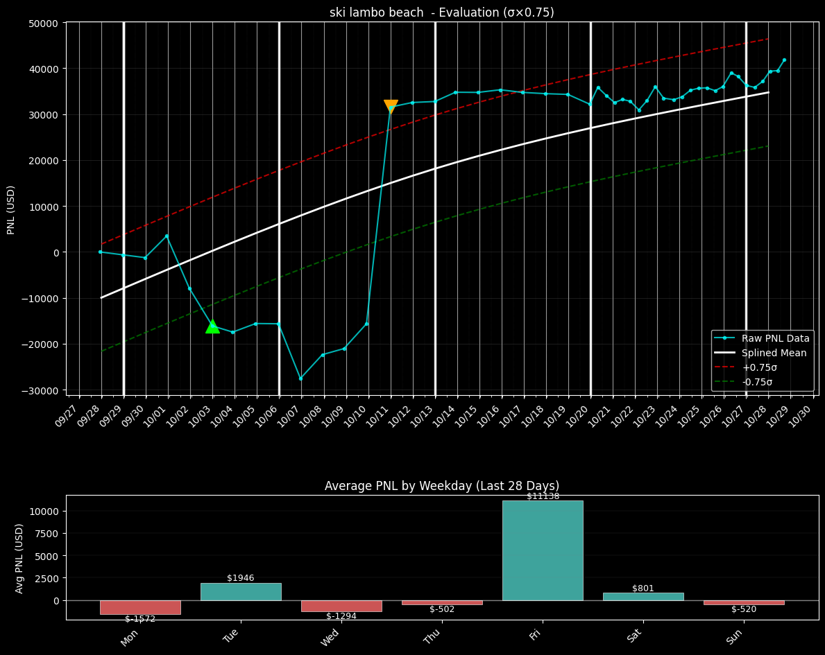
Task: Click the red dashed +0.75σ legend sample
Action: [725, 367]
